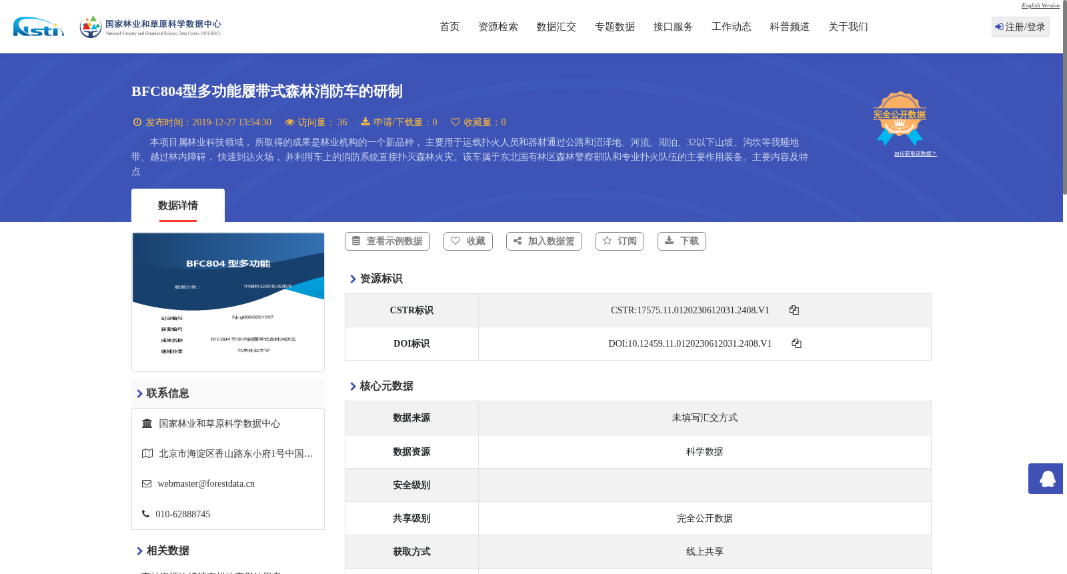Open the 资源检索 menu
Image resolution: width=1067 pixels, height=574 pixels.
click(498, 27)
